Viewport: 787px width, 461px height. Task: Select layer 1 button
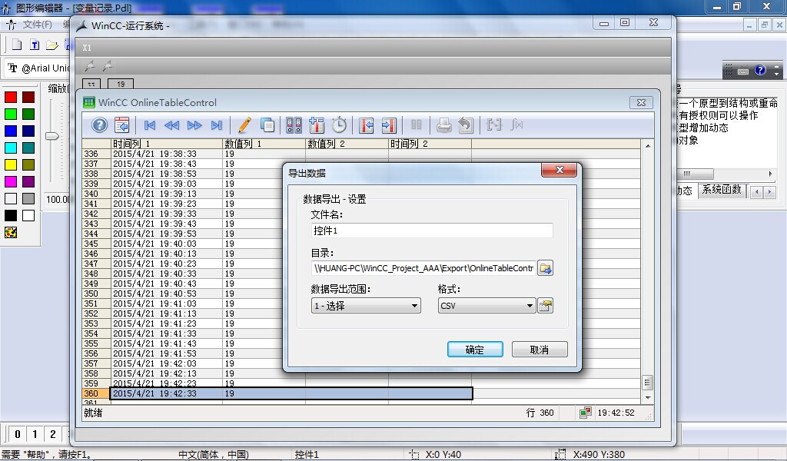point(35,434)
